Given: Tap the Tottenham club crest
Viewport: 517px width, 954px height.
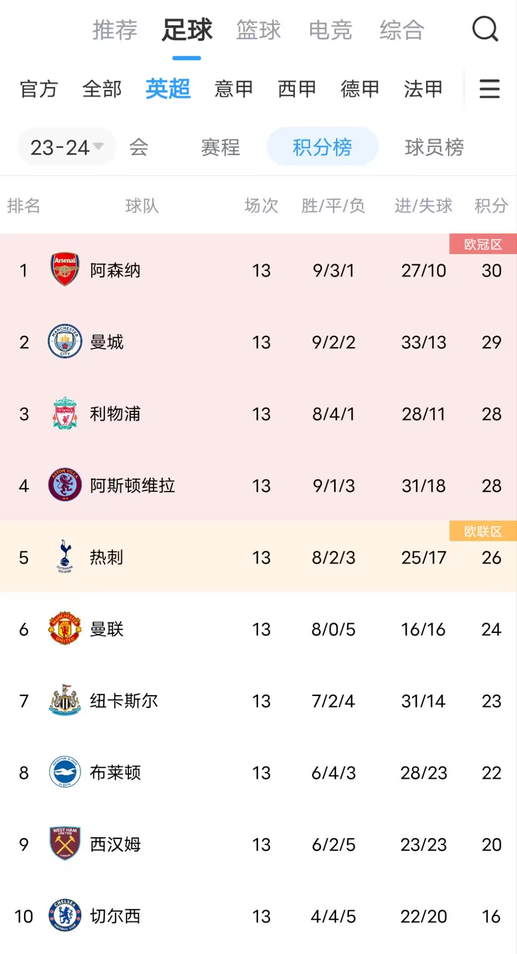Looking at the screenshot, I should coord(65,557).
